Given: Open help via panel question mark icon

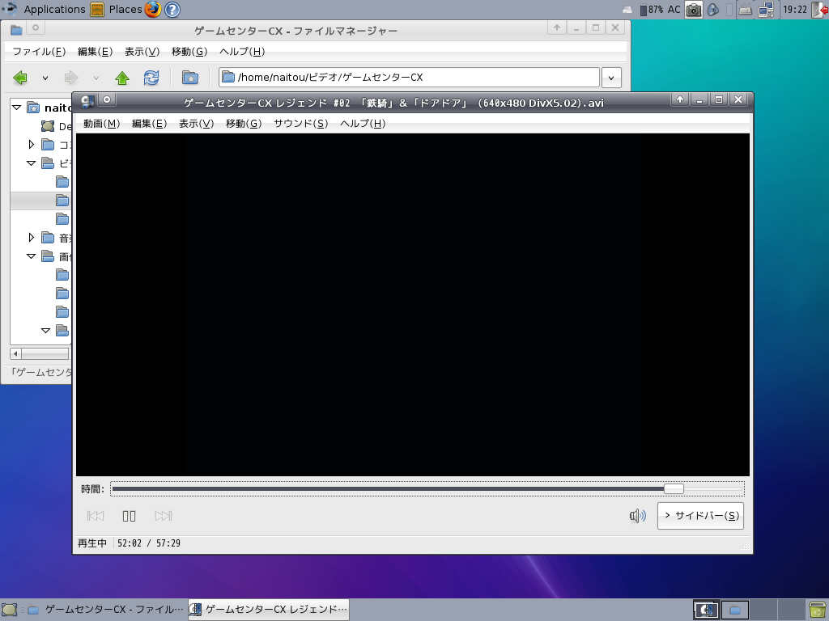Looking at the screenshot, I should click(x=172, y=10).
